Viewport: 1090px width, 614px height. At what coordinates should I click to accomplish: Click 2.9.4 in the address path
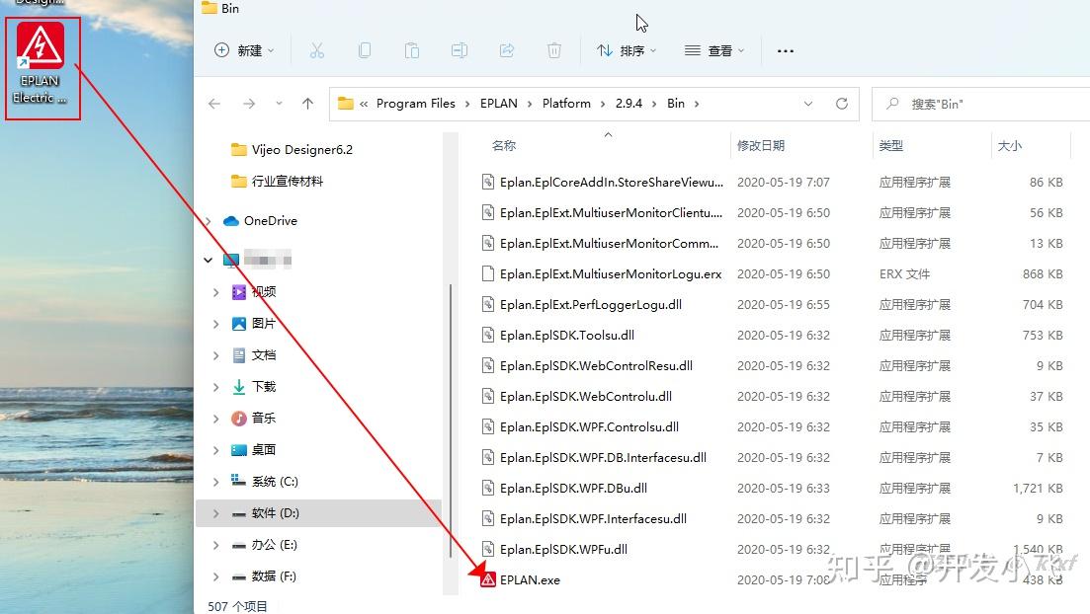[x=629, y=104]
